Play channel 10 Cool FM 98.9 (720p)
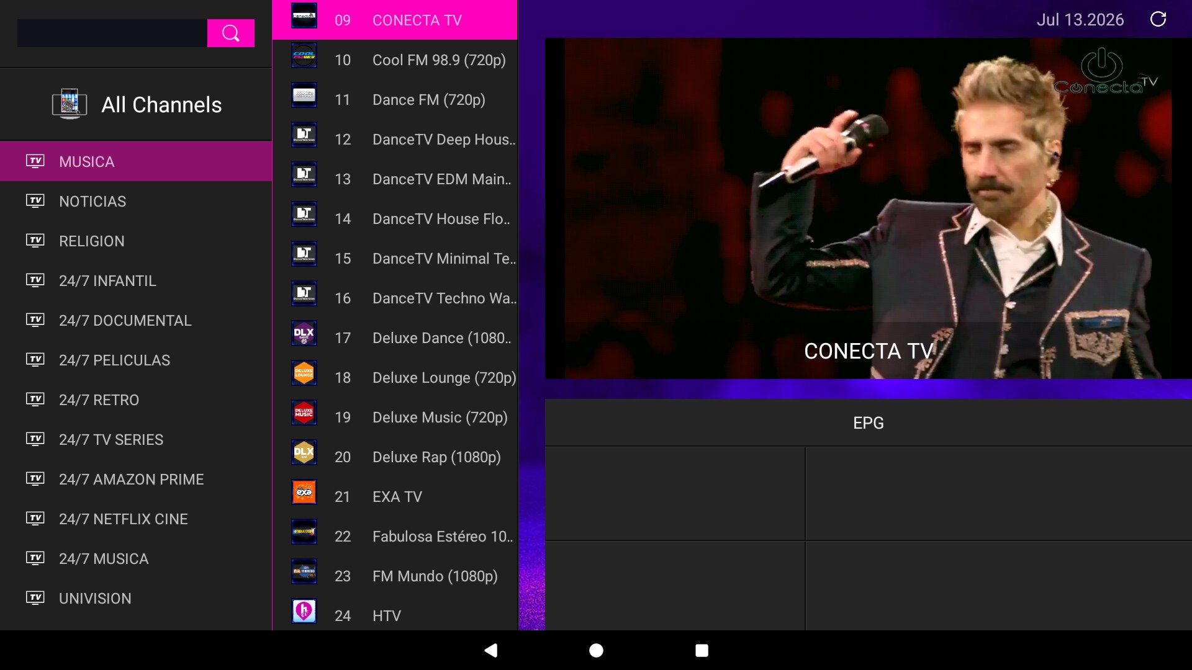The image size is (1192, 670). 395,60
